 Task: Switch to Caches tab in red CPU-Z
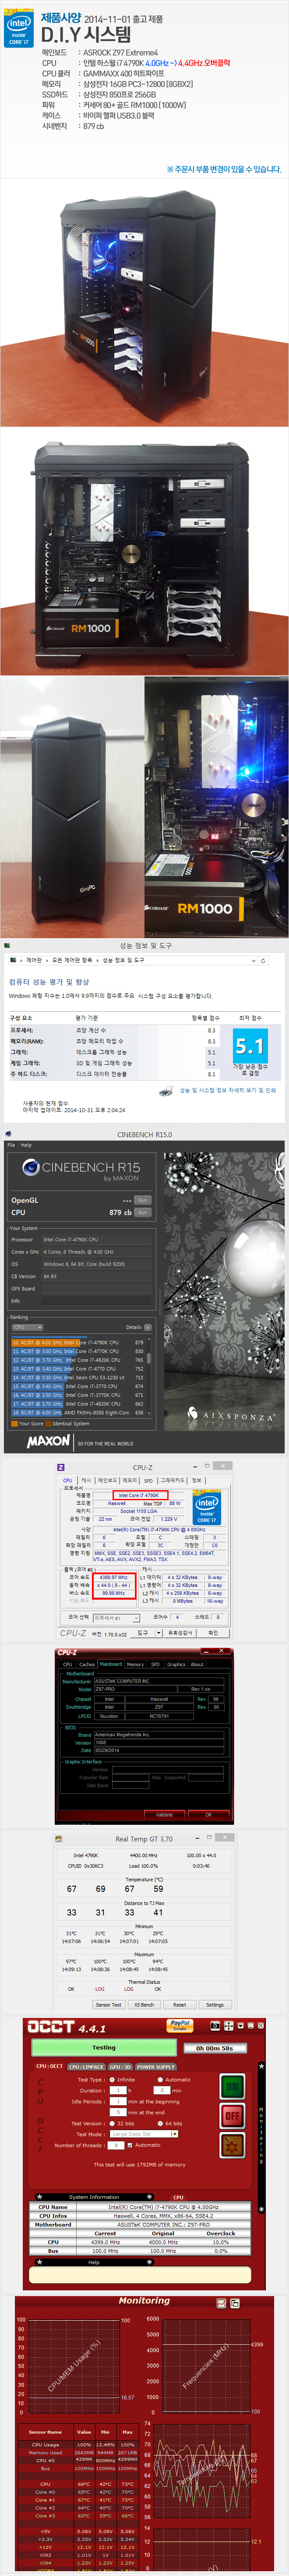[87, 1664]
